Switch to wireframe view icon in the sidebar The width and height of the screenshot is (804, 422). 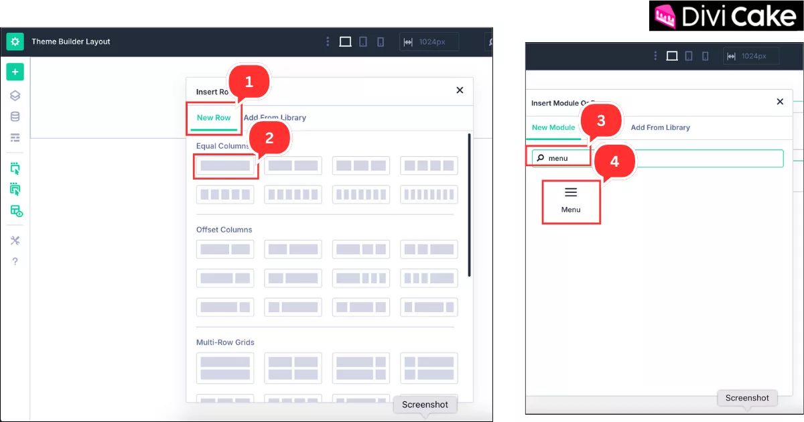point(15,137)
